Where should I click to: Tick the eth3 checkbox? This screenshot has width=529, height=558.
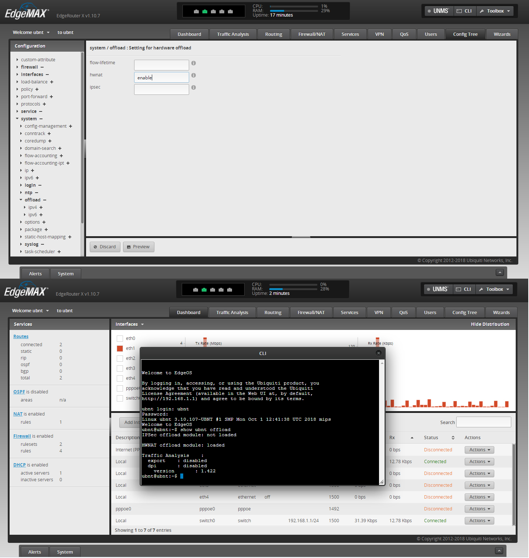(x=120, y=368)
